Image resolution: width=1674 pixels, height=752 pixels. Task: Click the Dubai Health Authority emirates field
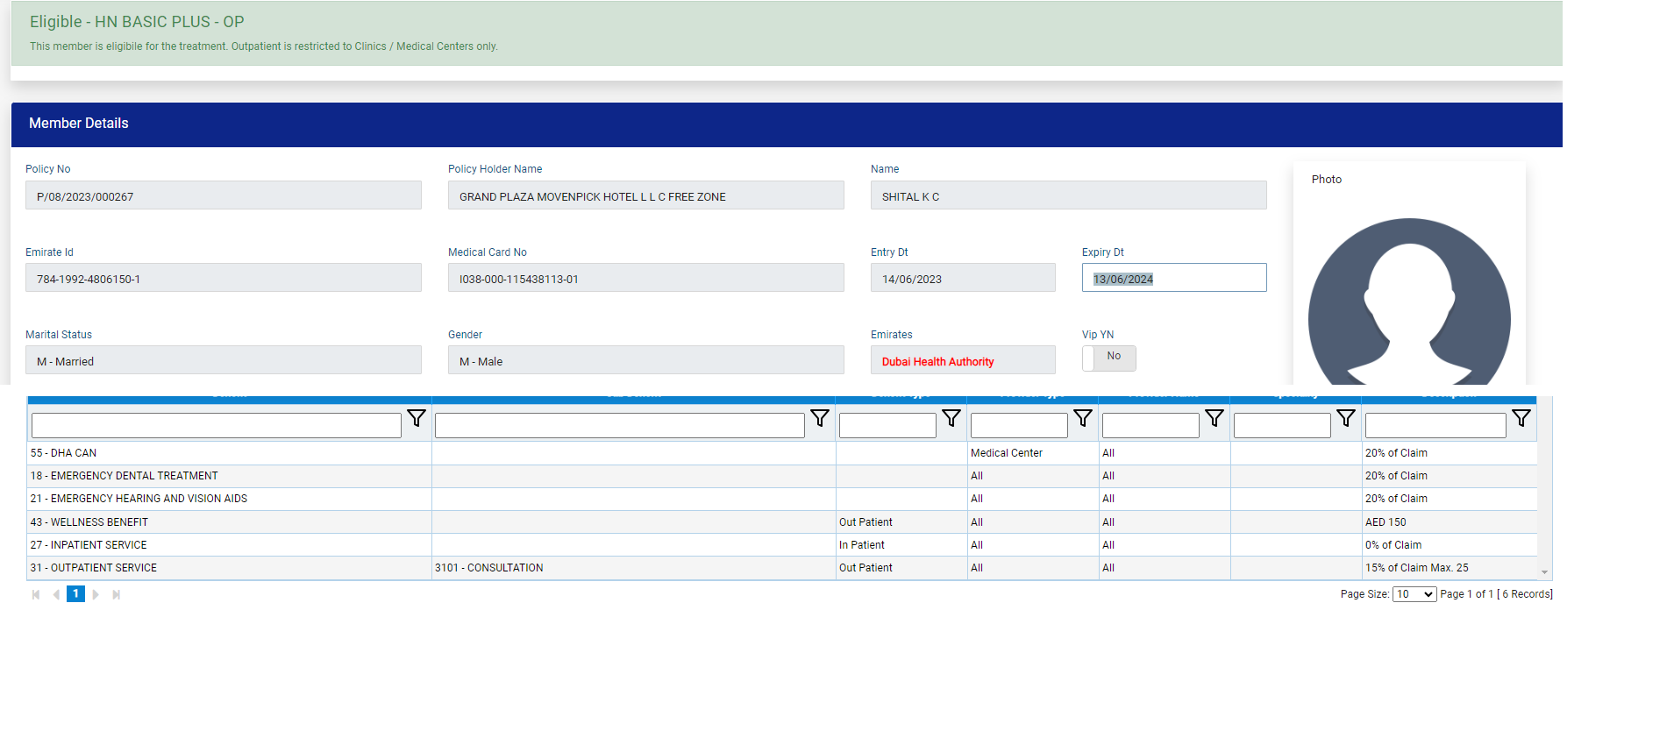(x=962, y=361)
